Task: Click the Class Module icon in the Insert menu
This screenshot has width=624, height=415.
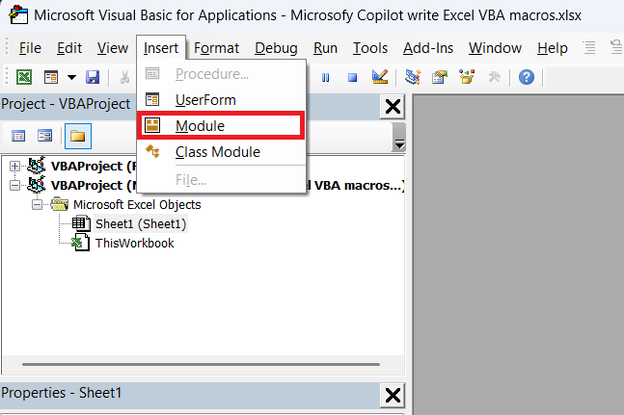Action: coord(152,151)
